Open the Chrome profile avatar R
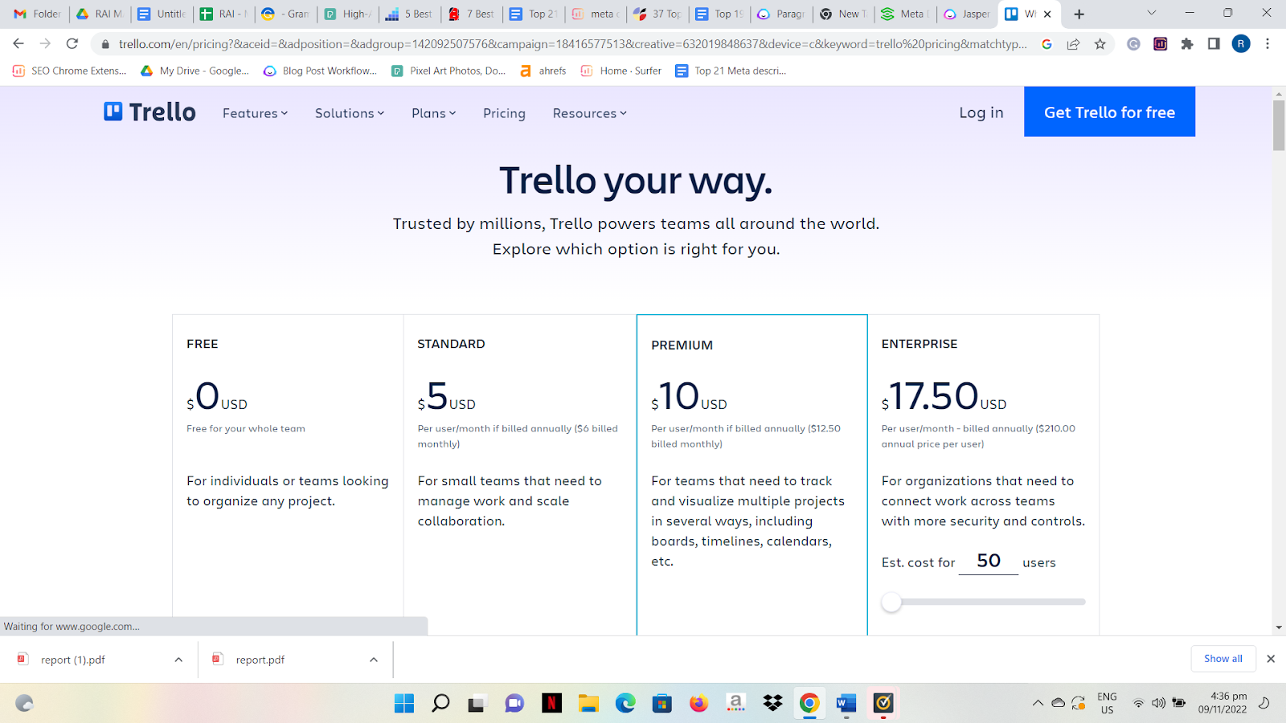This screenshot has width=1286, height=723. (x=1241, y=44)
